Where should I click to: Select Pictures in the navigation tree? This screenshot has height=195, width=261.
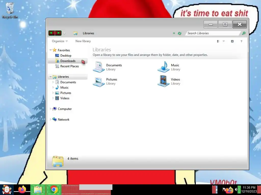pyautogui.click(x=66, y=93)
